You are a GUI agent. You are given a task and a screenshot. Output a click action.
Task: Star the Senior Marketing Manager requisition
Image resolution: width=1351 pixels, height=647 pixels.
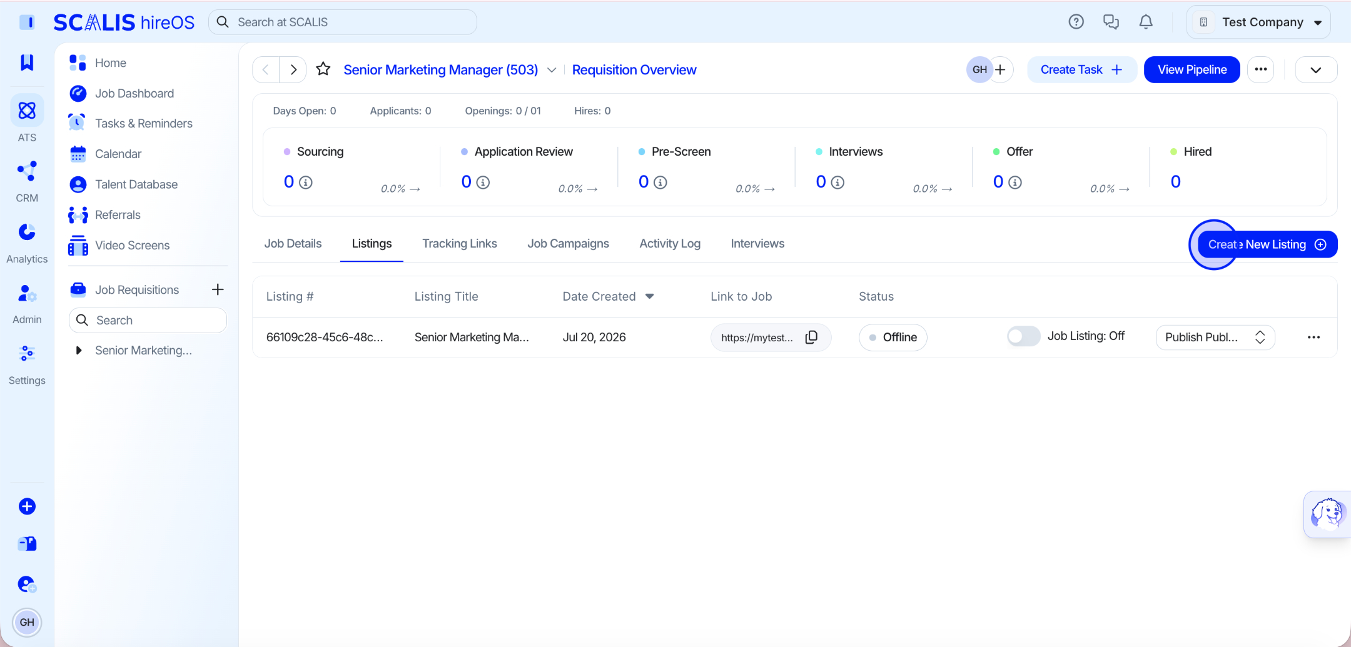[x=323, y=69]
